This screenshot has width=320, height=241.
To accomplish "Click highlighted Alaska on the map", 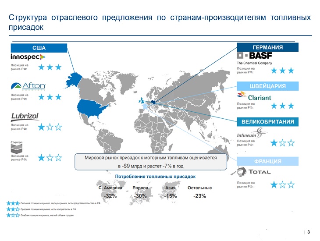I will coord(74,80).
